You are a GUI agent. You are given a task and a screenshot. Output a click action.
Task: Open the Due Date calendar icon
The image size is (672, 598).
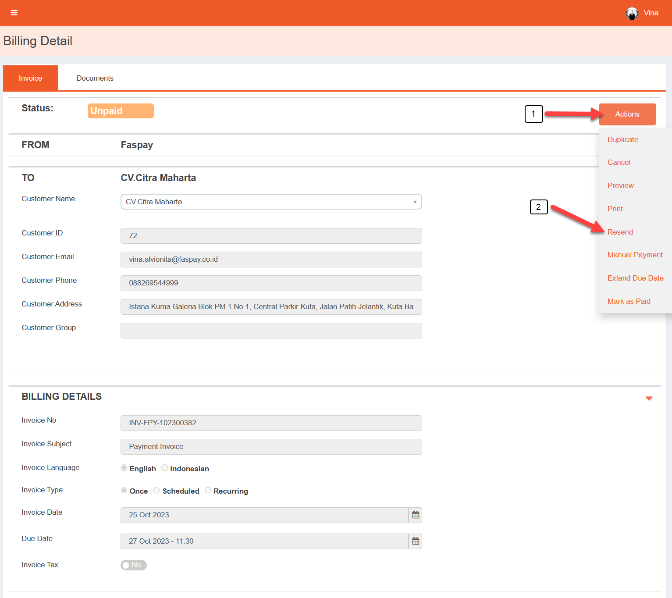415,541
